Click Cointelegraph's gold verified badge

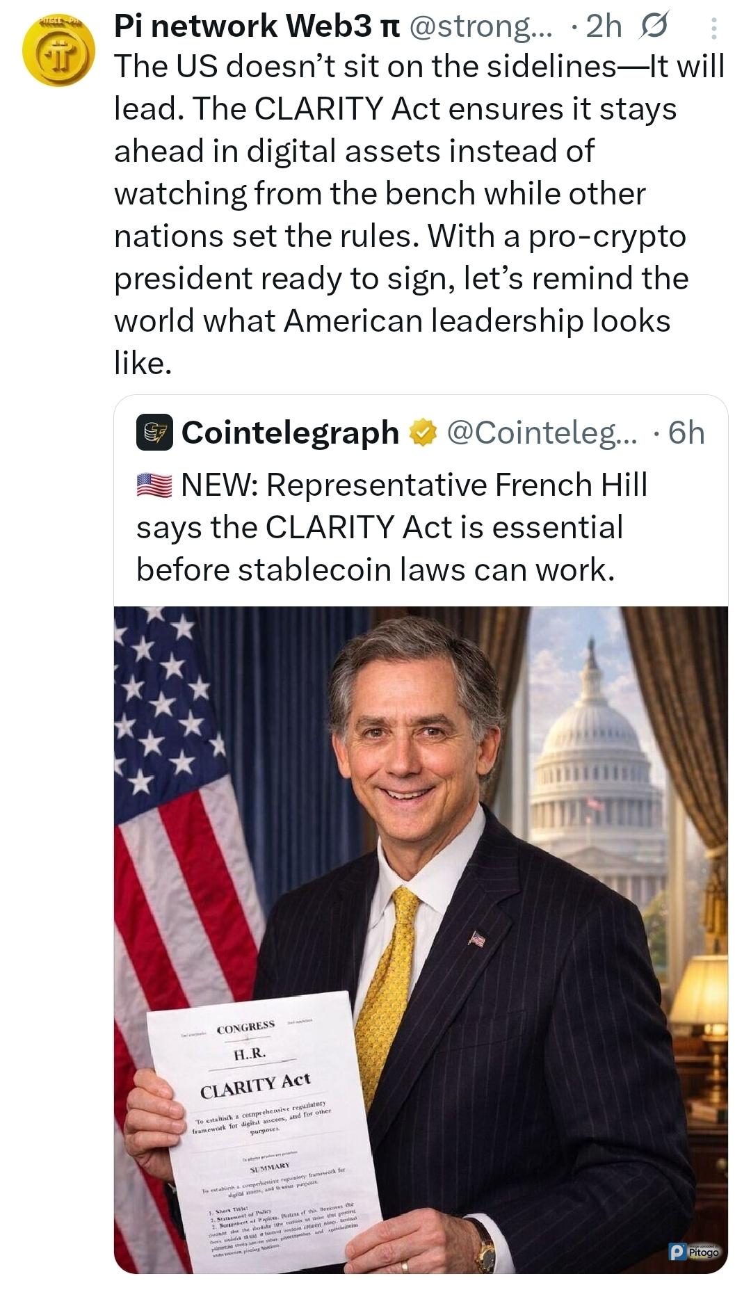pos(422,433)
